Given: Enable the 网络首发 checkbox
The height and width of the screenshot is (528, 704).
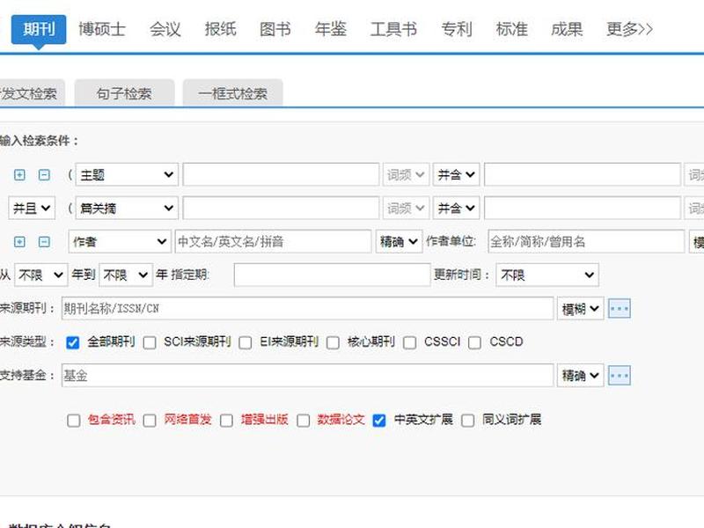Looking at the screenshot, I should pos(150,421).
